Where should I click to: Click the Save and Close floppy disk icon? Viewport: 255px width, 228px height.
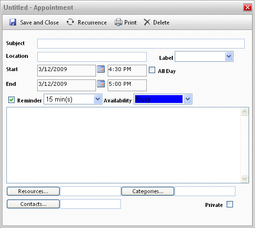coord(13,22)
